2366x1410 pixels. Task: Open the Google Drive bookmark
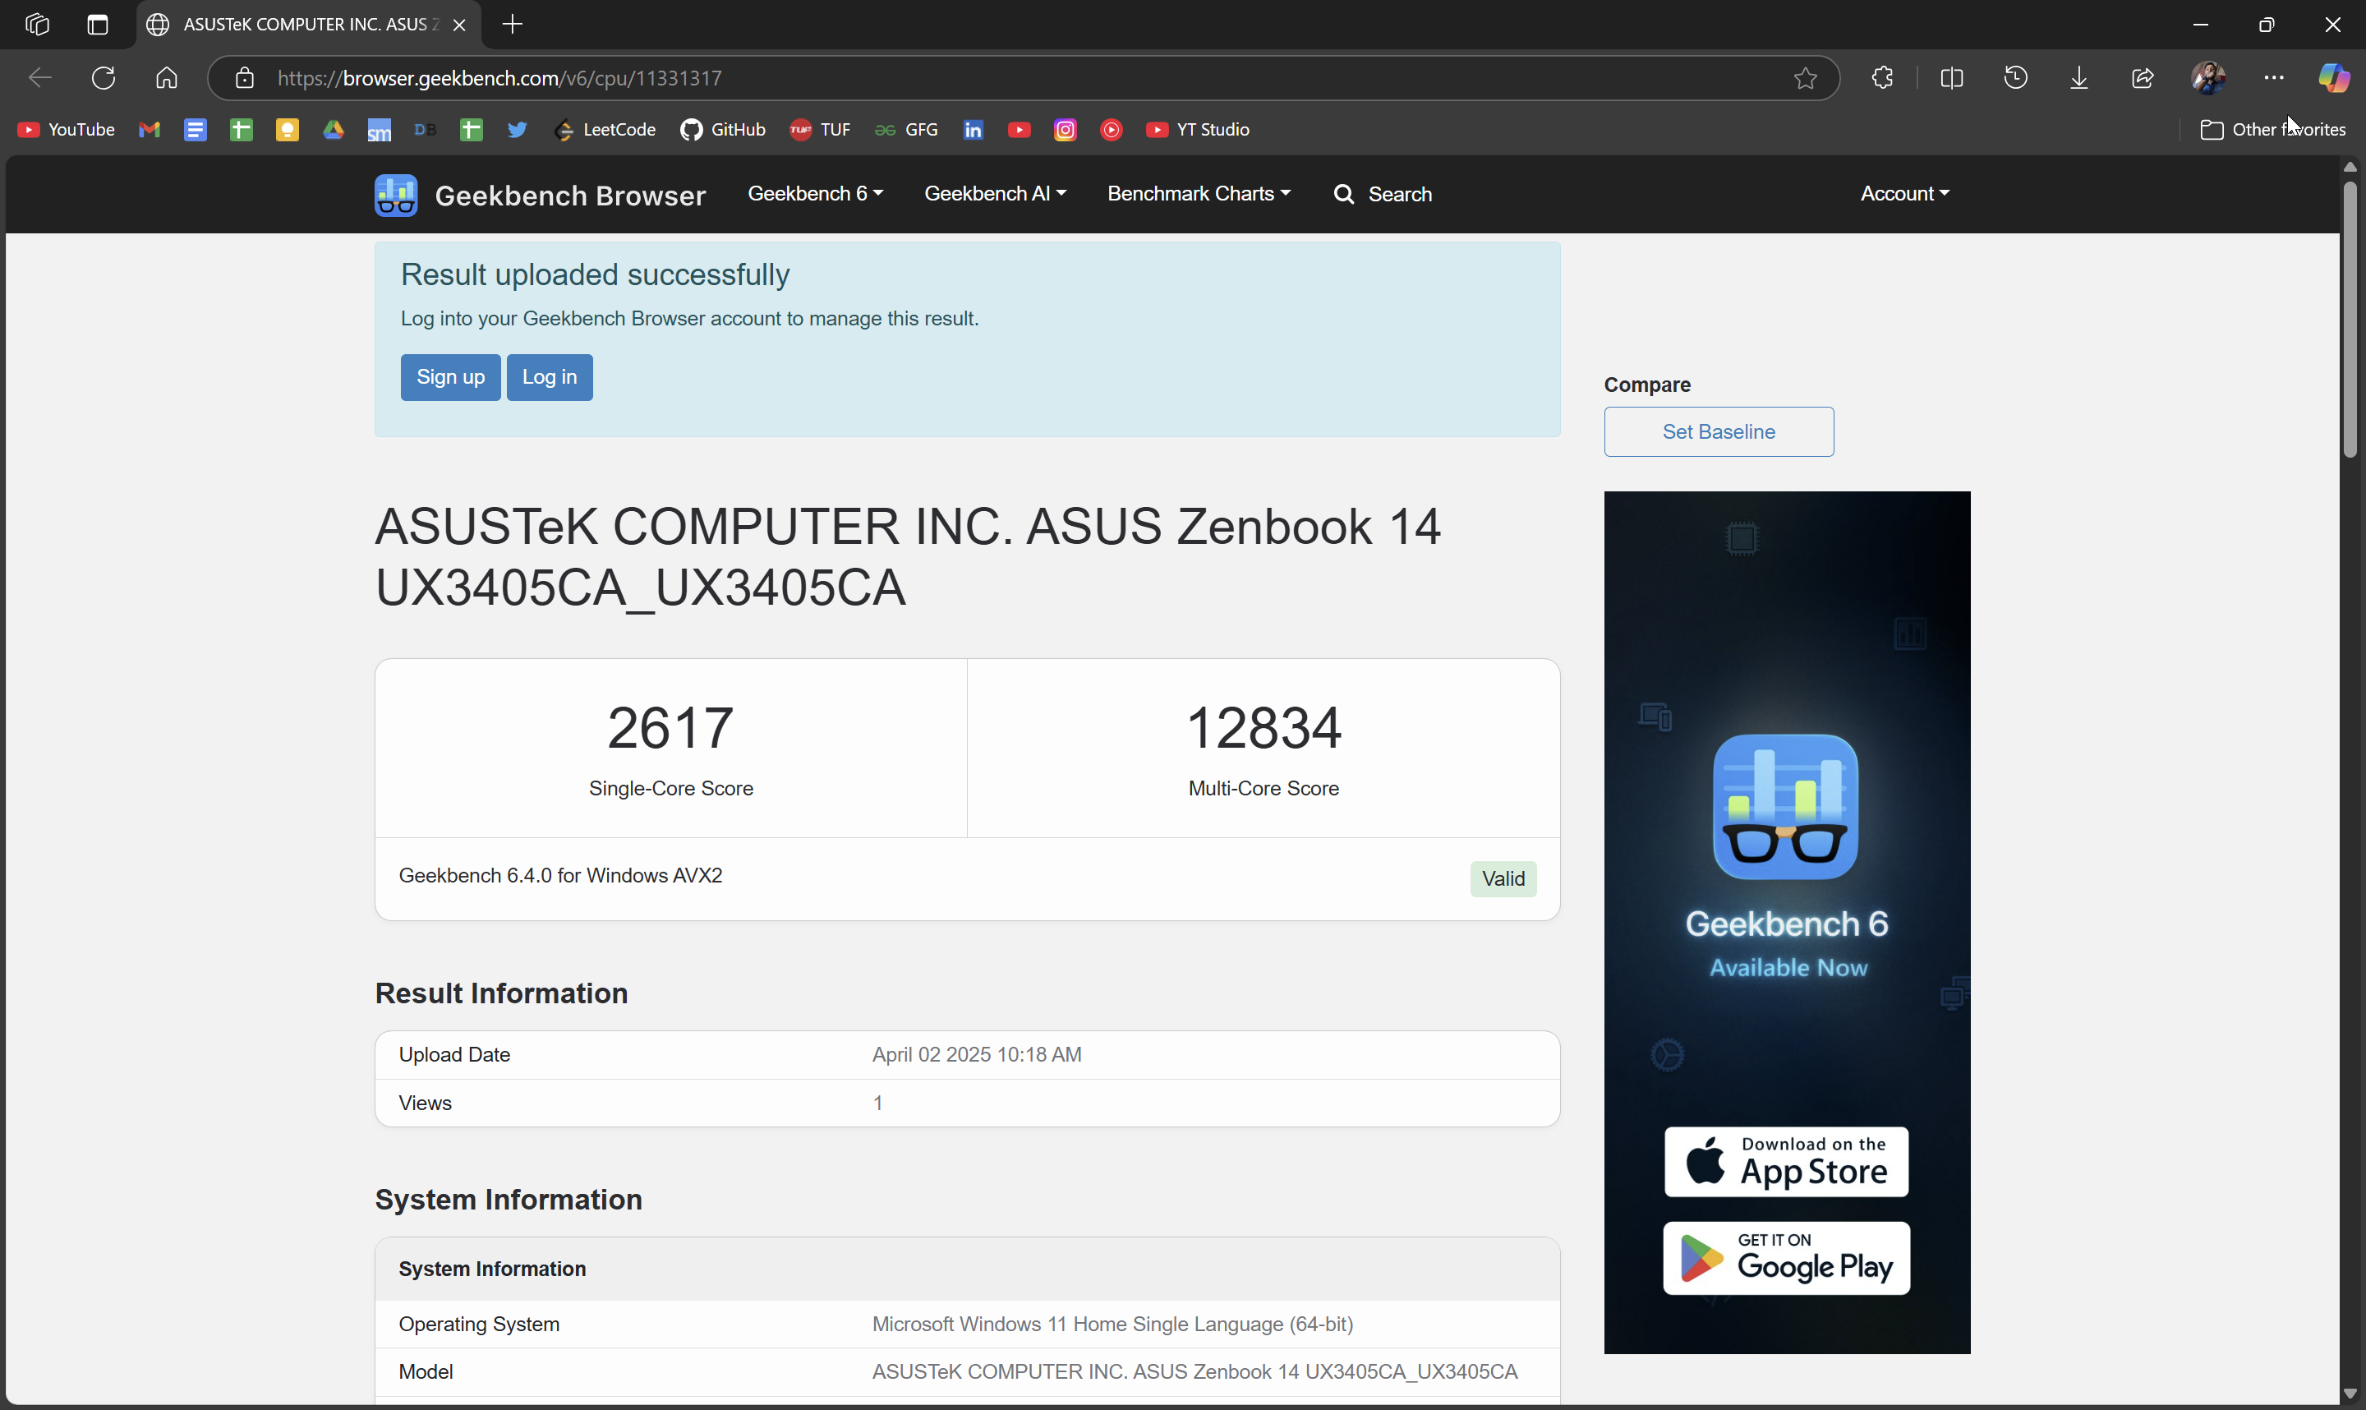coord(334,129)
